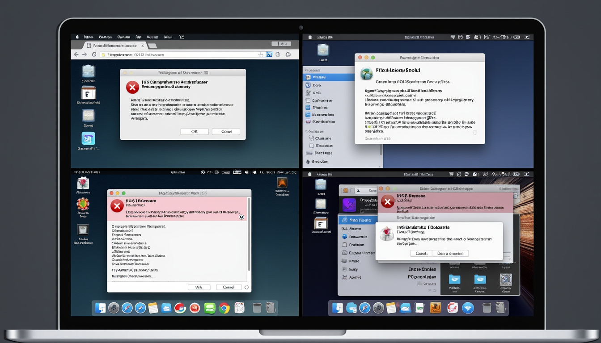
Task: Open Notes from the bottom-left dock
Action: (153, 308)
